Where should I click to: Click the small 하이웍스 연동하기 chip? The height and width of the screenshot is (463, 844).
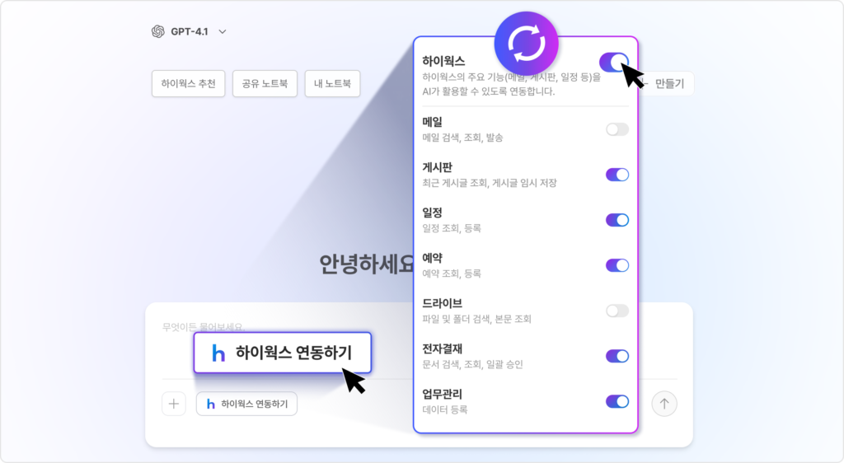(246, 404)
